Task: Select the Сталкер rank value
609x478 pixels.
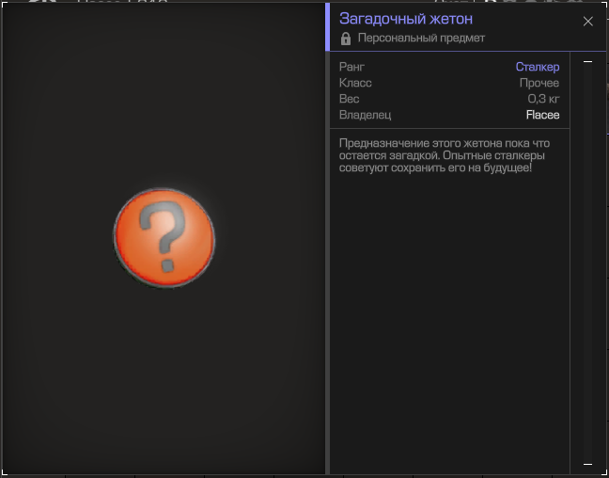Action: pos(537,67)
